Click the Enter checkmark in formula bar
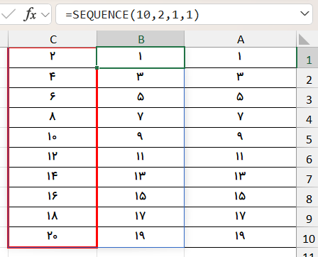Screen dimensions: 318x257 pos(9,14)
